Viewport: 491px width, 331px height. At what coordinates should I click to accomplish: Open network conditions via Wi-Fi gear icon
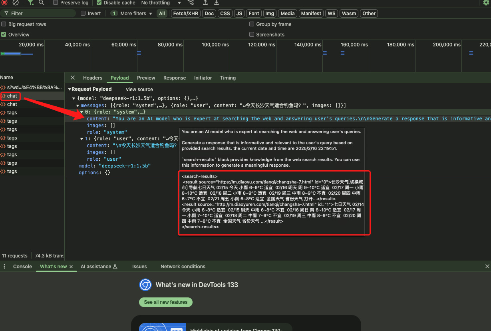point(191,2)
